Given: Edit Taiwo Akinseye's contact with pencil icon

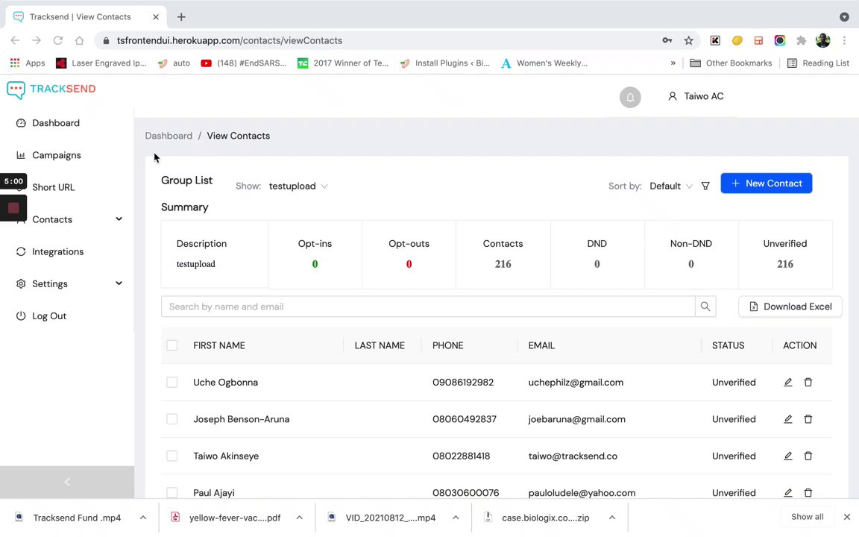Looking at the screenshot, I should click(x=787, y=456).
